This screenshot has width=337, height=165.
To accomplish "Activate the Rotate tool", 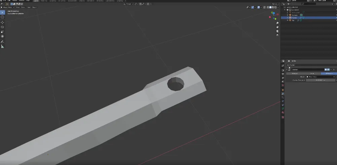I will coord(2,27).
